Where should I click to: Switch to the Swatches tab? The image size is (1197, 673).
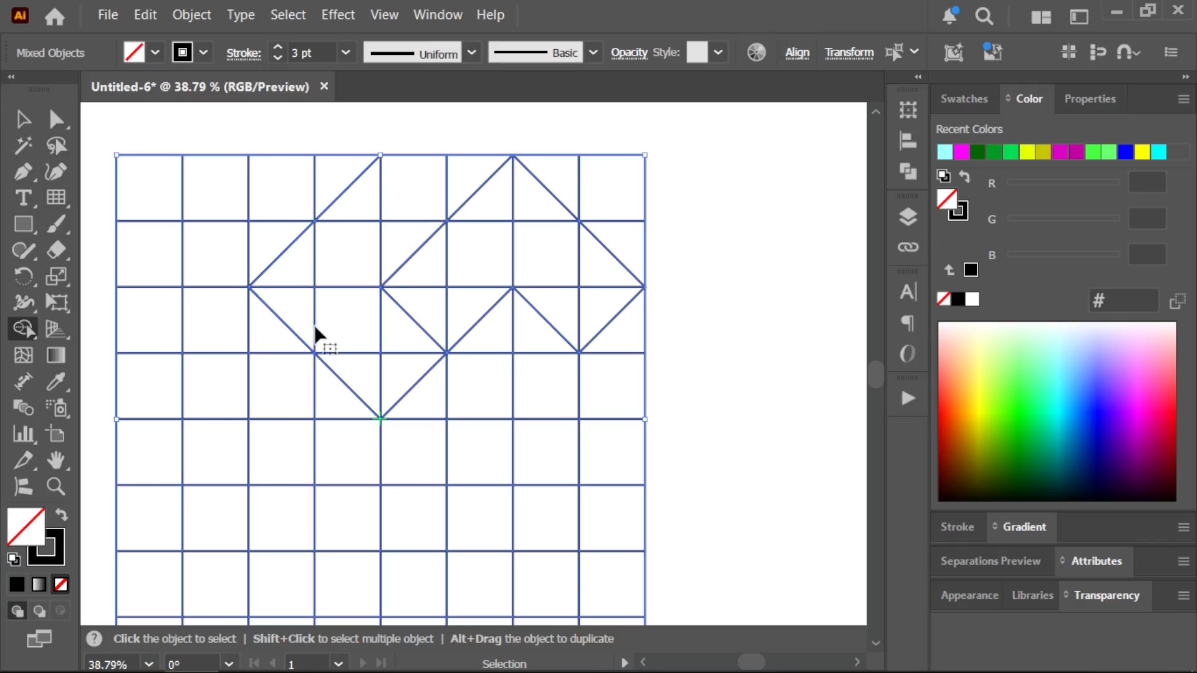coord(964,98)
